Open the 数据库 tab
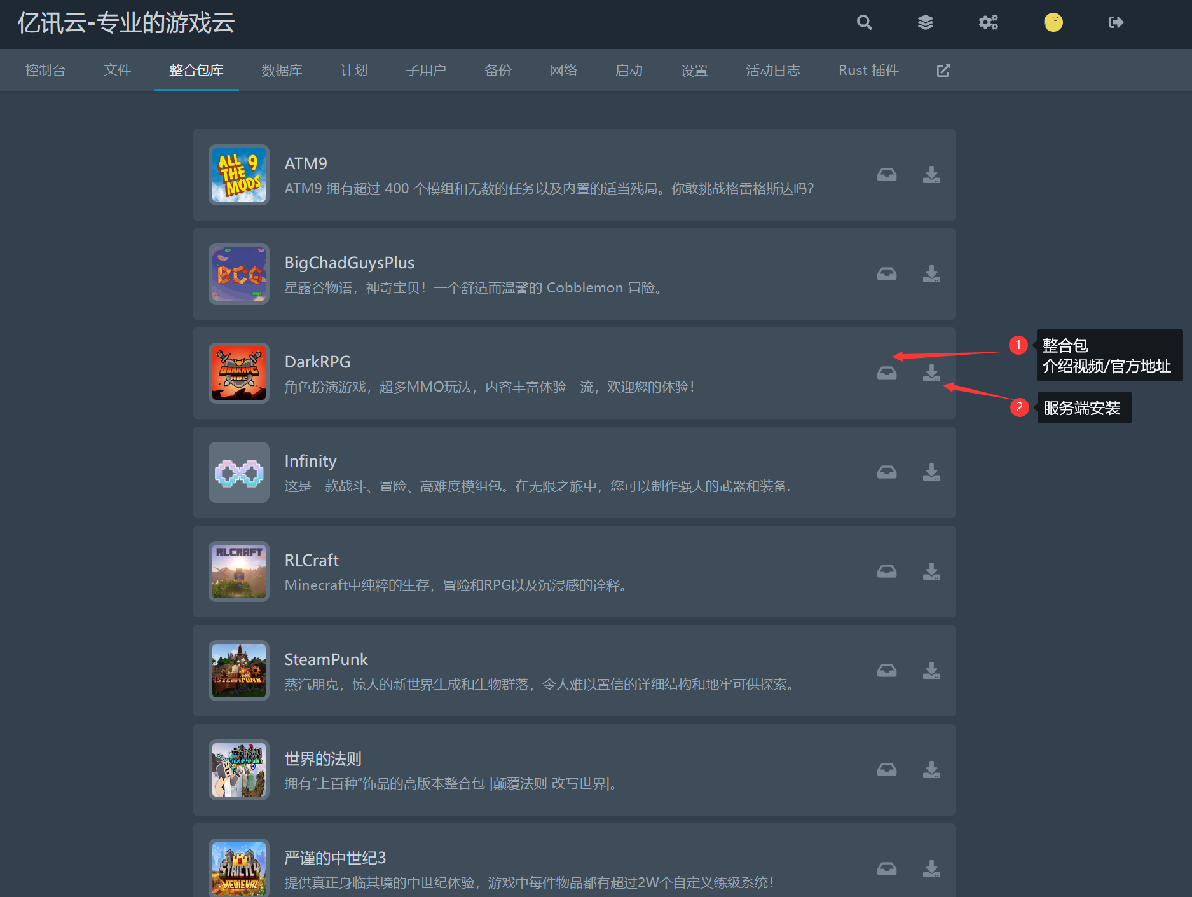1192x897 pixels. point(282,70)
